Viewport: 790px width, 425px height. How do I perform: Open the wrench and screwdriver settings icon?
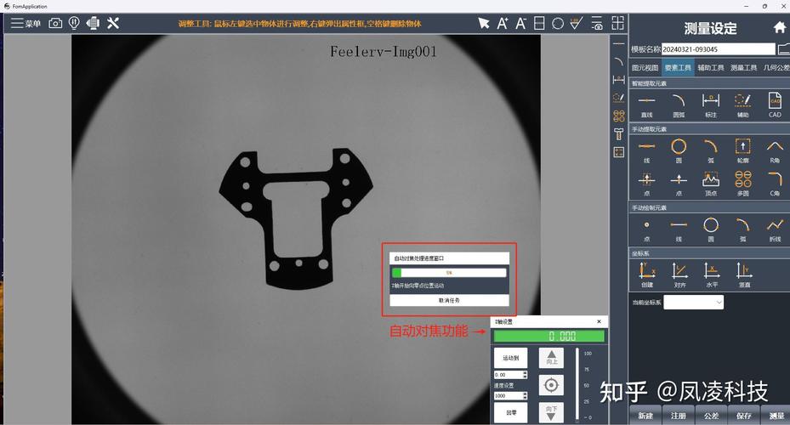coord(113,23)
